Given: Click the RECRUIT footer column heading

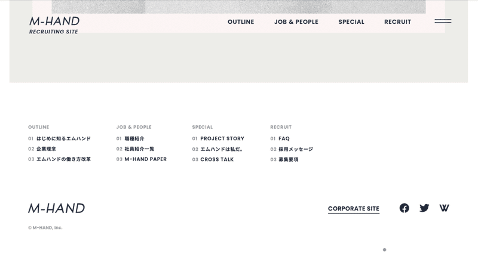Looking at the screenshot, I should [281, 127].
